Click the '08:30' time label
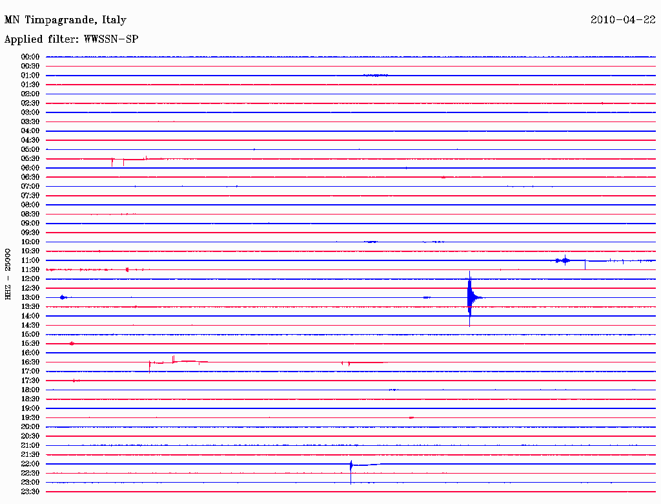Image resolution: width=661 pixels, height=504 pixels. 30,214
